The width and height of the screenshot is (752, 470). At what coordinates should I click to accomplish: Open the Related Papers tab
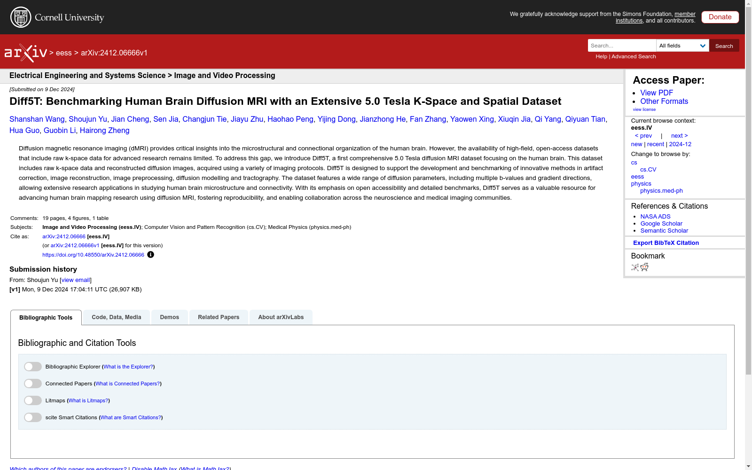tap(219, 317)
